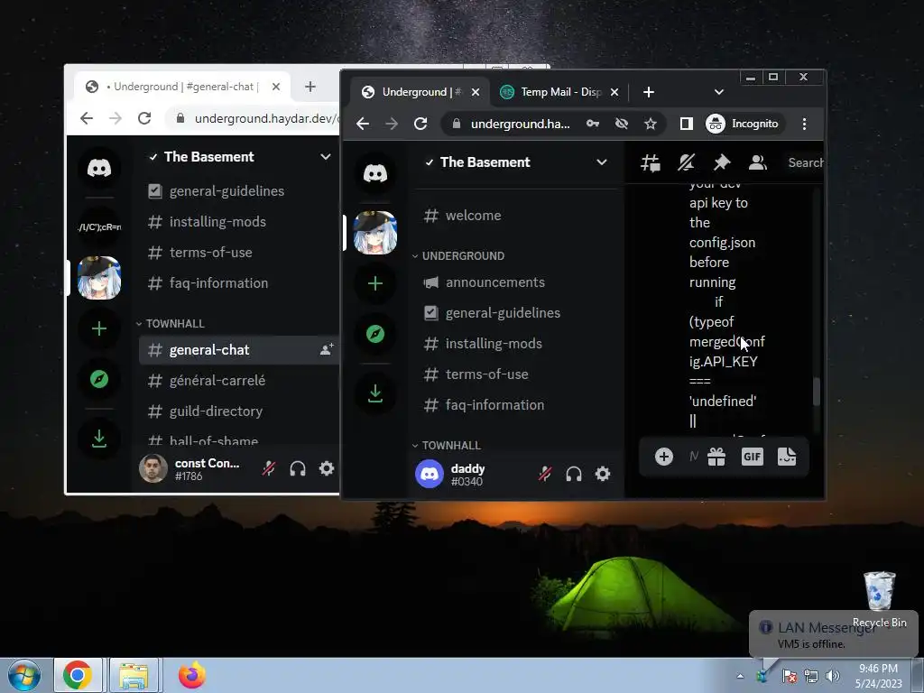The image size is (924, 693).
Task: Open Firefox from the taskbar
Action: click(x=191, y=675)
